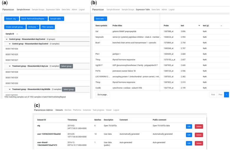The height and width of the screenshot is (150, 230).
Task: Select sample 003017451027
Action: [12, 60]
